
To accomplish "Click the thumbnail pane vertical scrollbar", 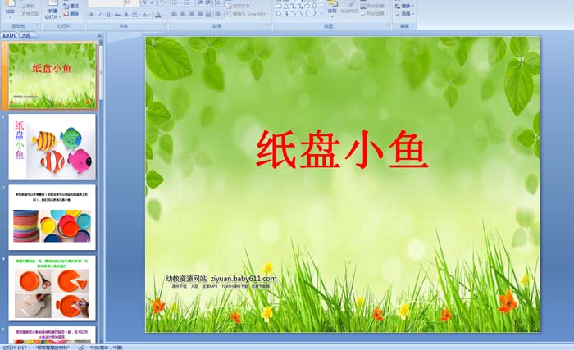I will 102,190.
